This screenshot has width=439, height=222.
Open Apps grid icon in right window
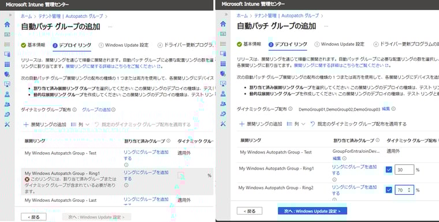click(223, 63)
